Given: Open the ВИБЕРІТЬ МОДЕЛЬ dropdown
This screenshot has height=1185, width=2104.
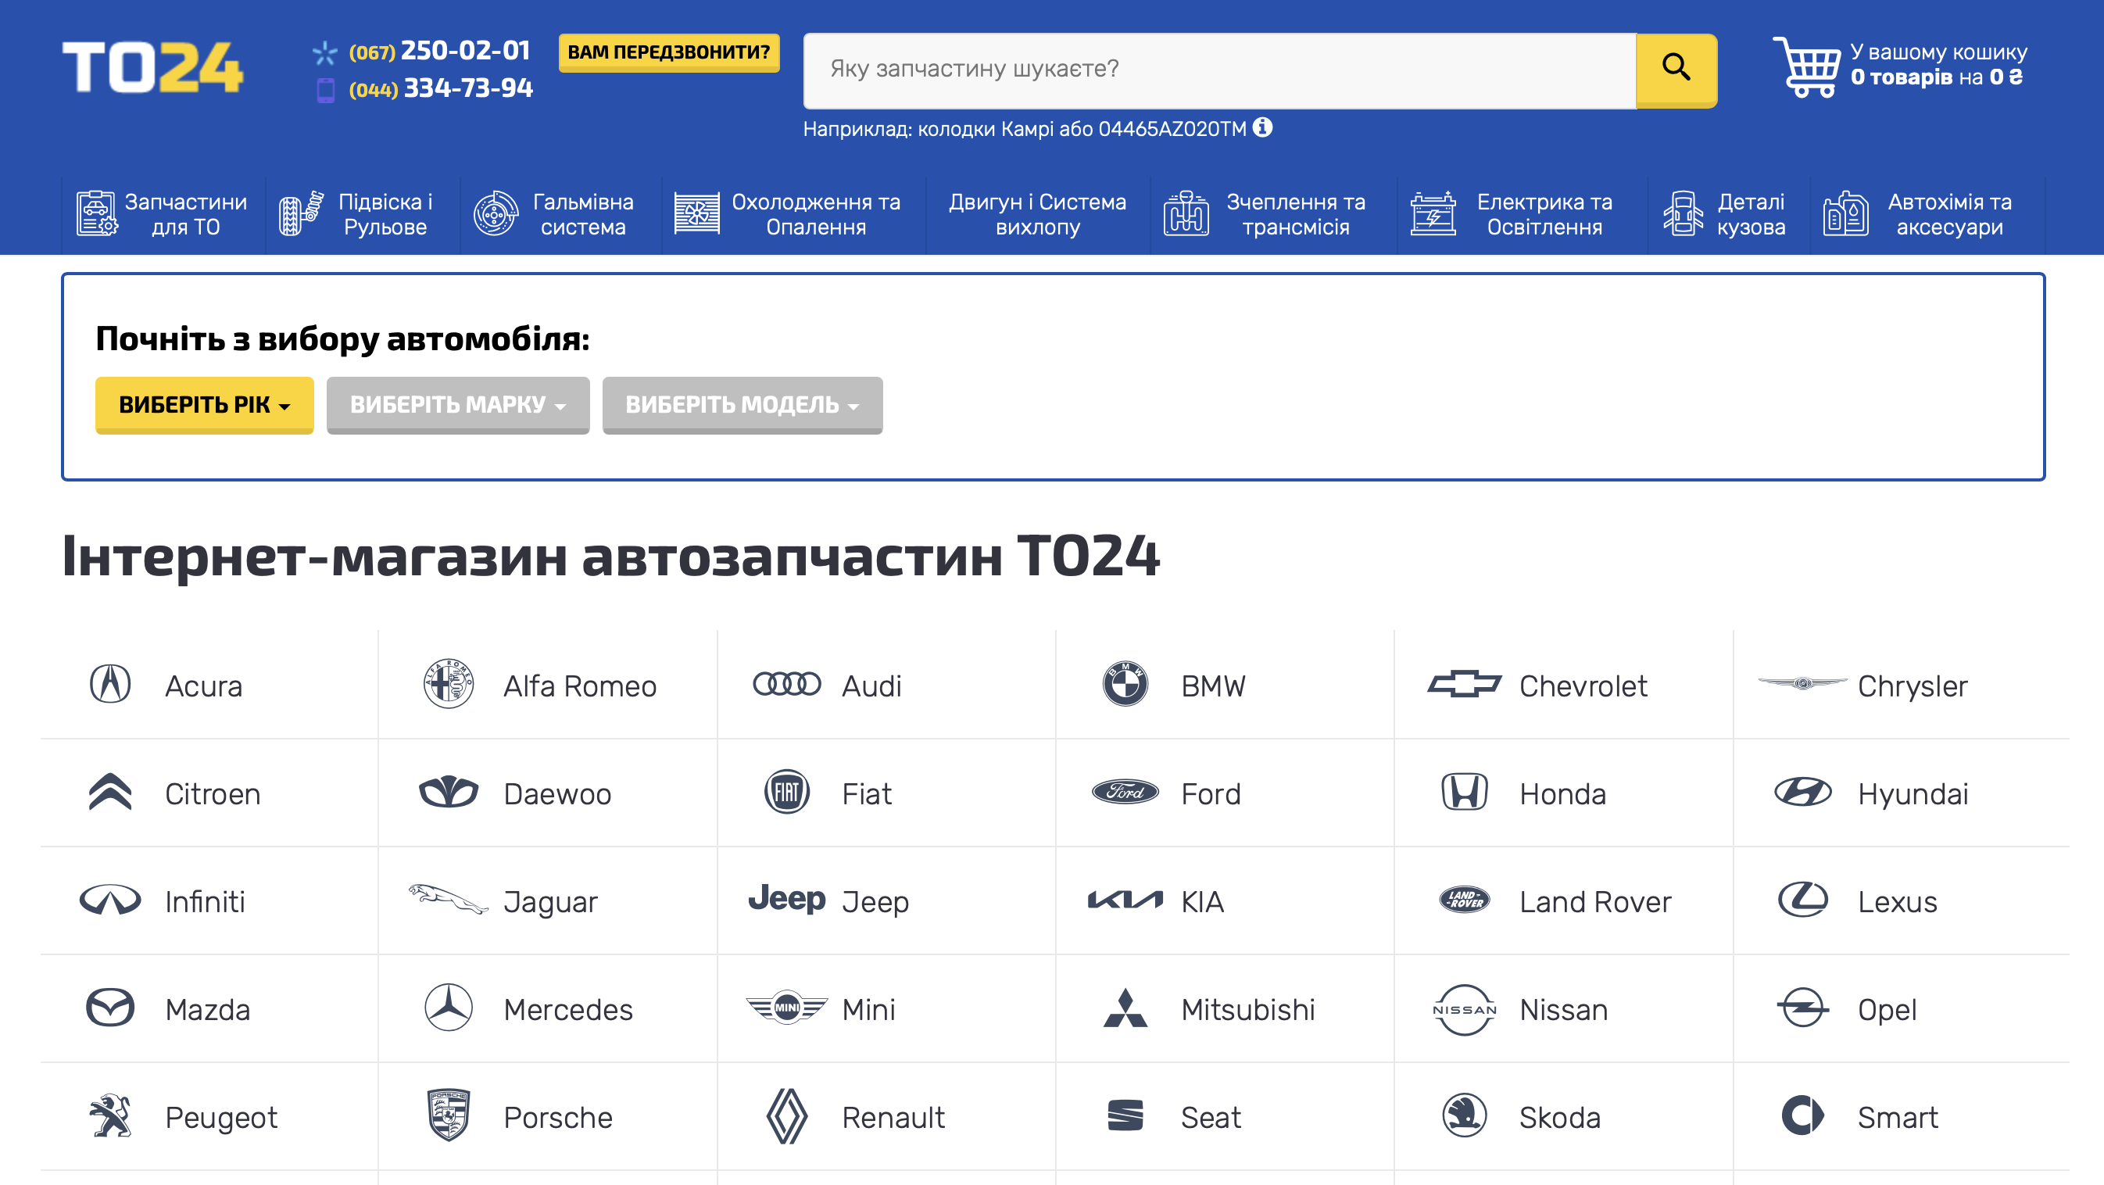Looking at the screenshot, I should coord(742,404).
